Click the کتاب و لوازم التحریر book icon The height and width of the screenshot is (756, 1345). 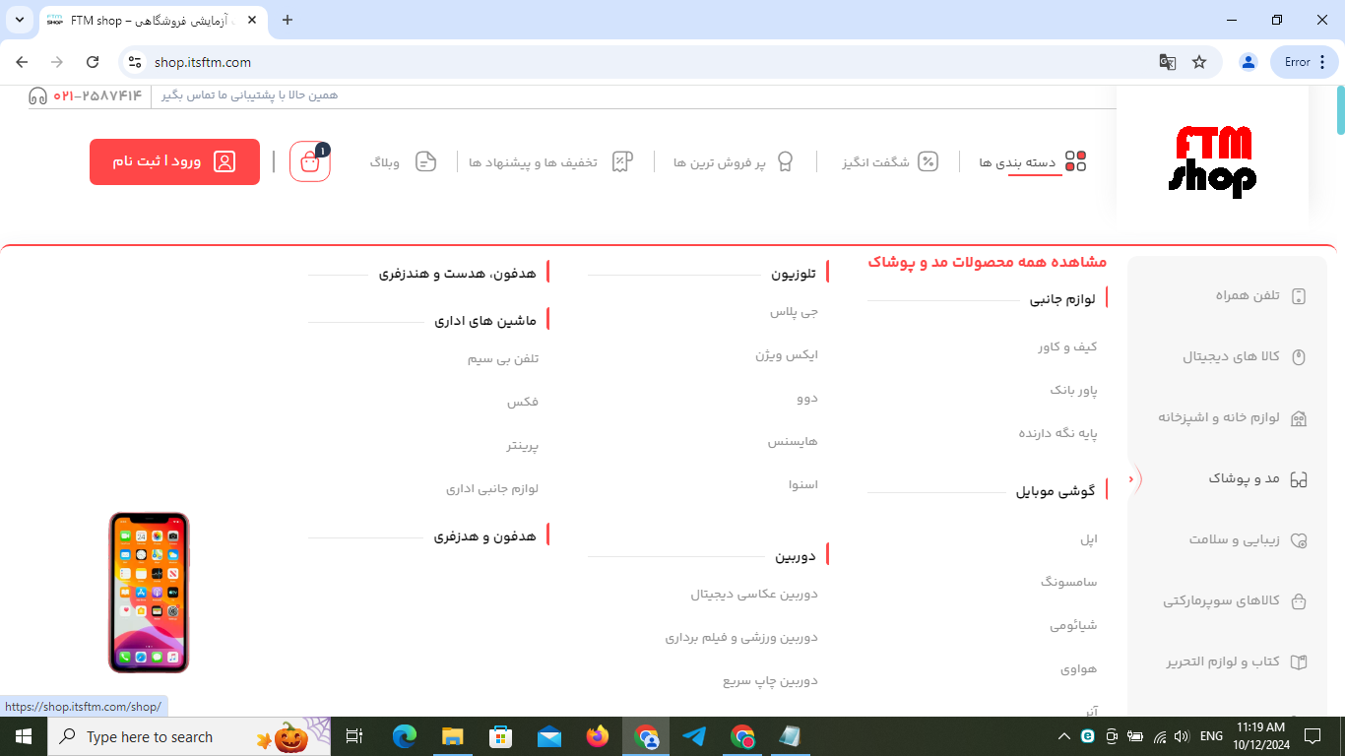point(1299,662)
